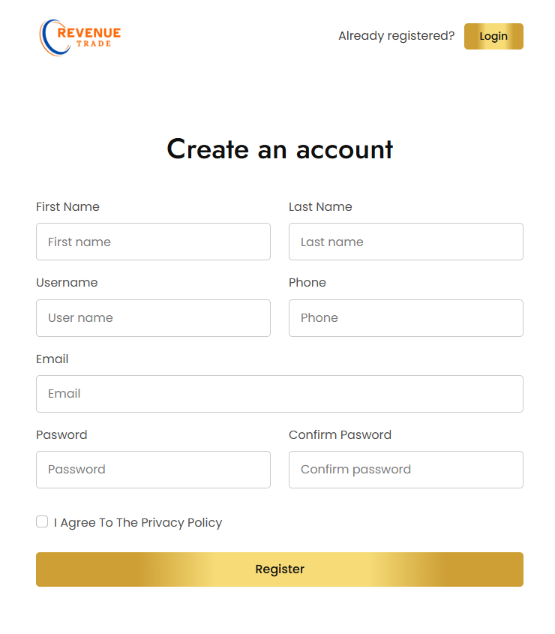The height and width of the screenshot is (634, 555).
Task: Click the Username field label
Action: [x=67, y=283]
